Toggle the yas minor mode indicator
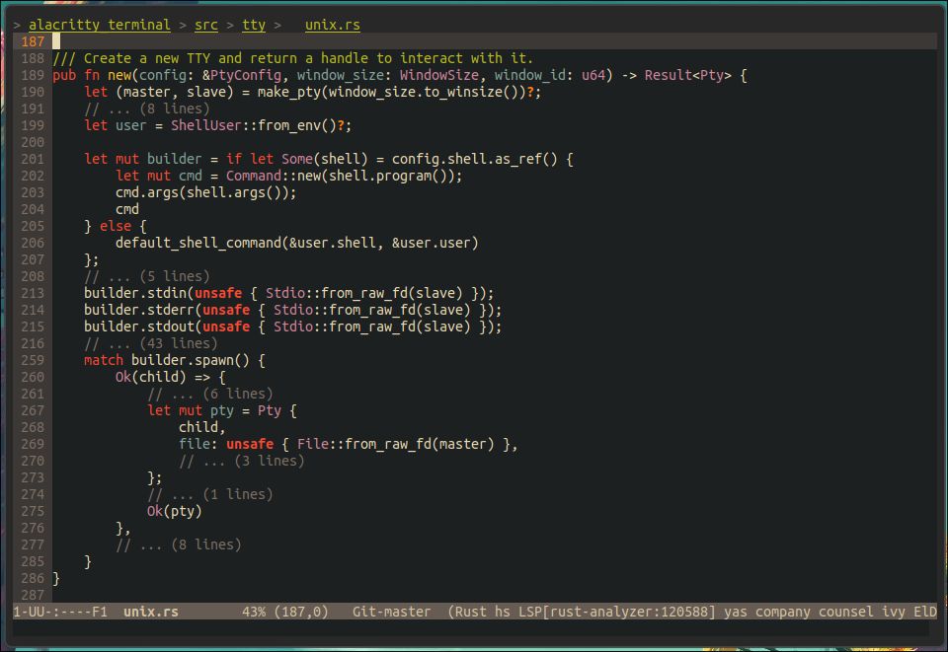This screenshot has height=652, width=948. pyautogui.click(x=736, y=612)
